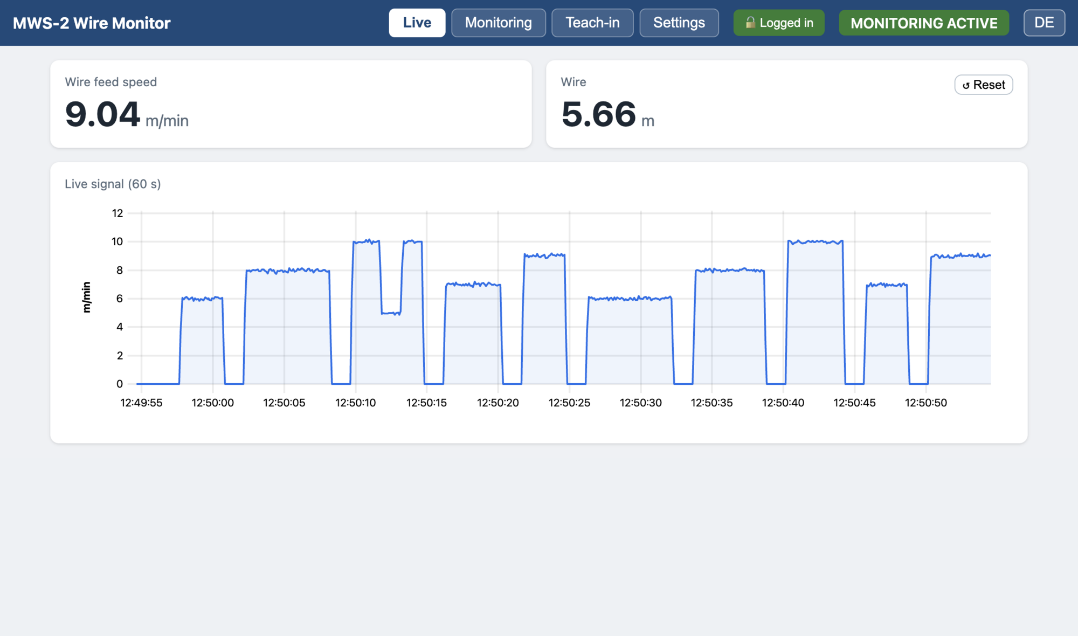Open the Teach-in tab
The width and height of the screenshot is (1078, 636).
coord(592,23)
